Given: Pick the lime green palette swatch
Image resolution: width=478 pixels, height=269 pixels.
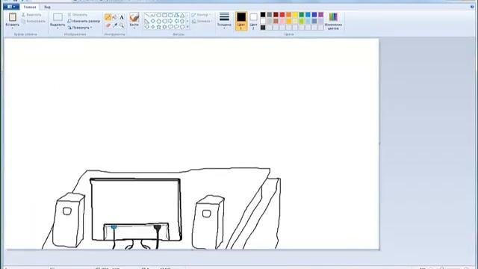Looking at the screenshot, I should point(302,21).
